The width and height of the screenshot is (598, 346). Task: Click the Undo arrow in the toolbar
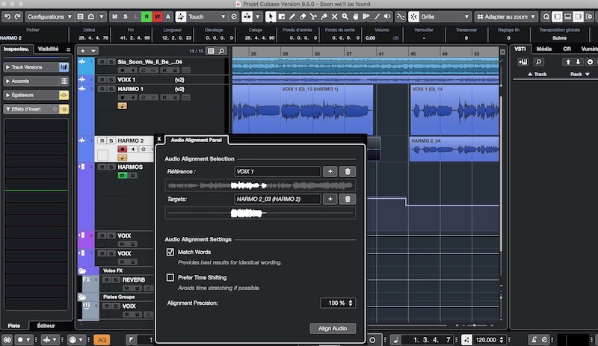coord(7,16)
